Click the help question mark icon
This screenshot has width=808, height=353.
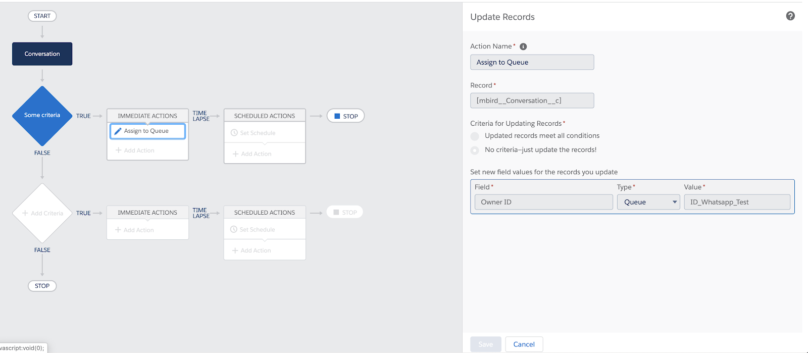(x=790, y=16)
